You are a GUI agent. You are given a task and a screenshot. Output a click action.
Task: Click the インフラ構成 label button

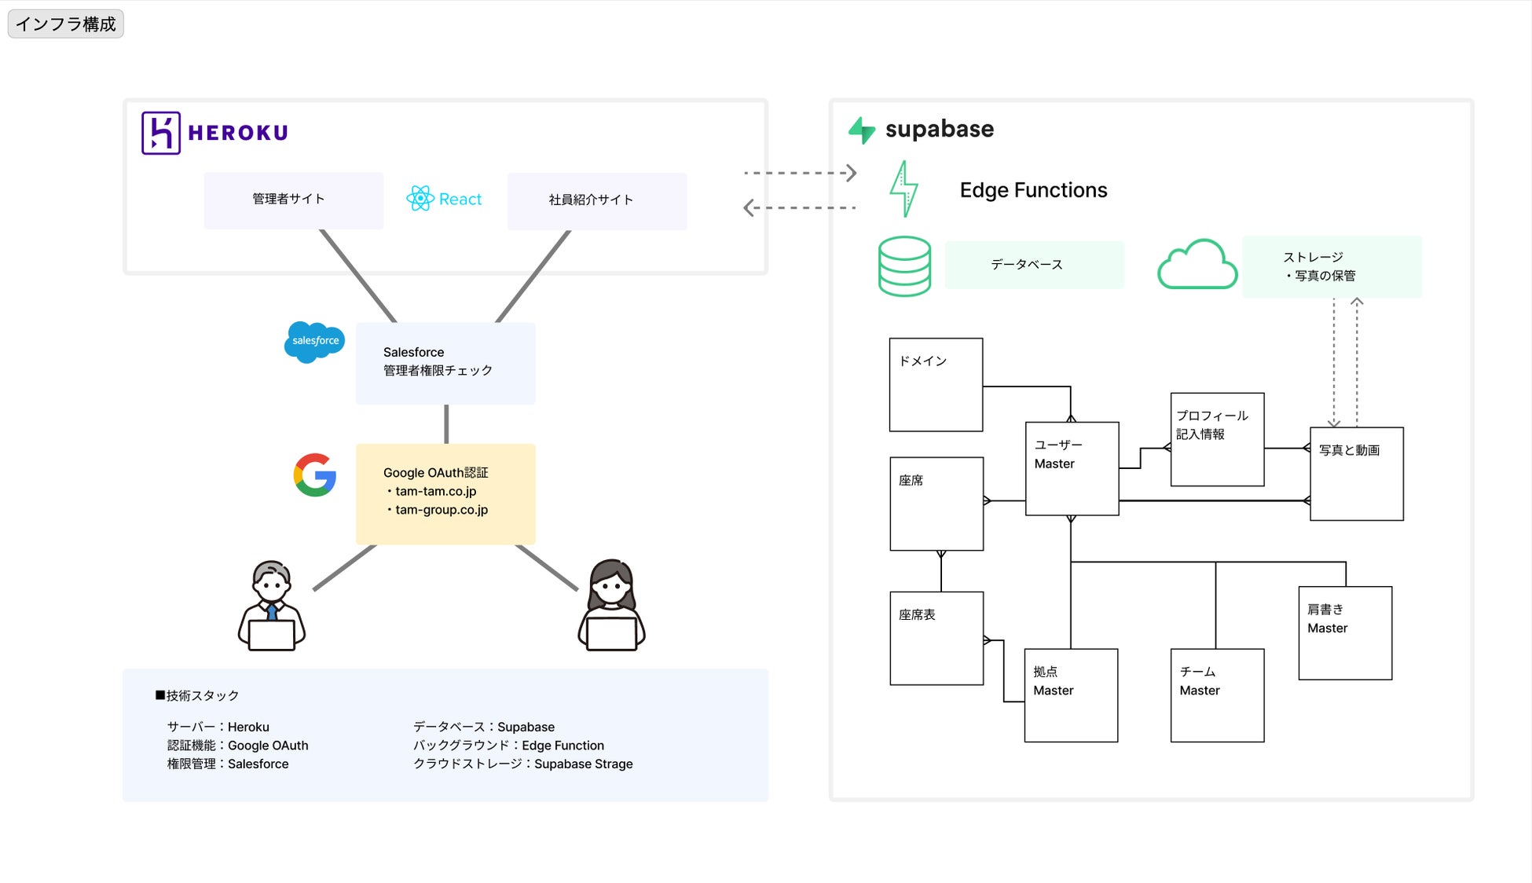click(x=66, y=24)
